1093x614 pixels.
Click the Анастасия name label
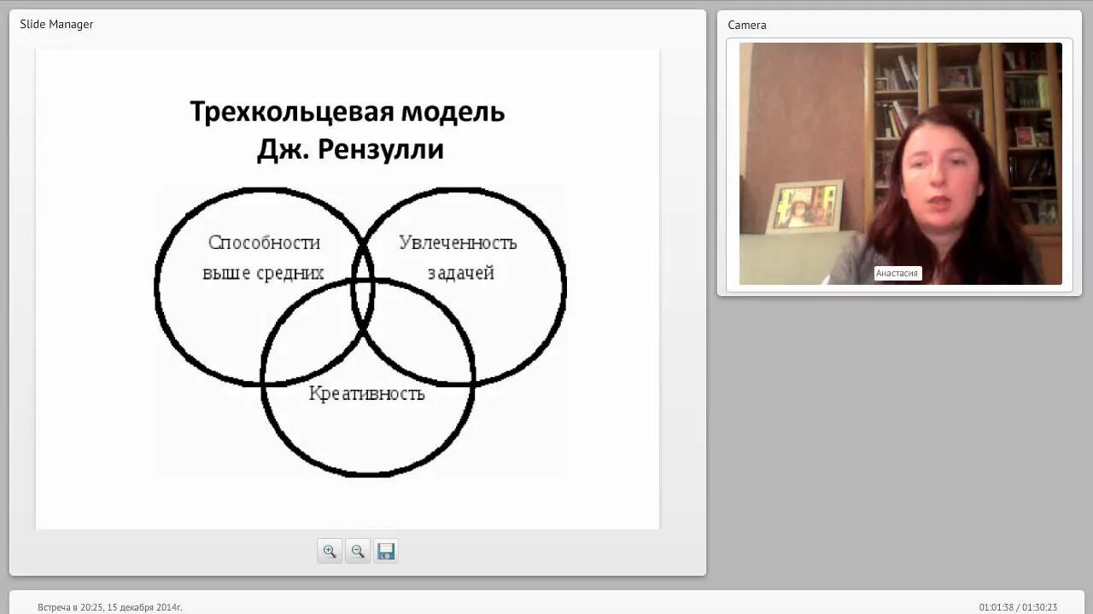tap(897, 274)
